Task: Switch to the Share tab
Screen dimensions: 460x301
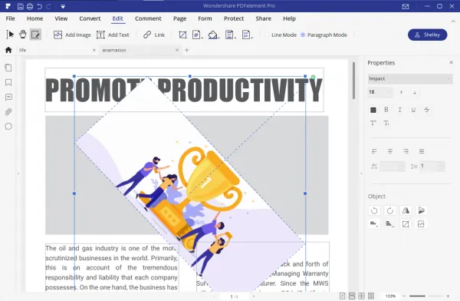Action: coord(264,18)
